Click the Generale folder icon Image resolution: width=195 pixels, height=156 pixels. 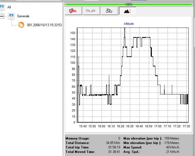tap(11, 16)
